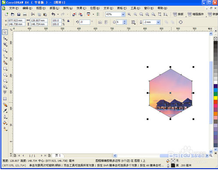Click the horizontal scrollbar left arrow
Screen dimensions: 218x170
115,156
